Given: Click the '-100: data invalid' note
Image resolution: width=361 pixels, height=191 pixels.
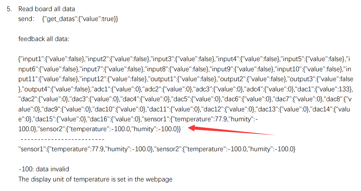Looking at the screenshot, I should click(44, 169).
